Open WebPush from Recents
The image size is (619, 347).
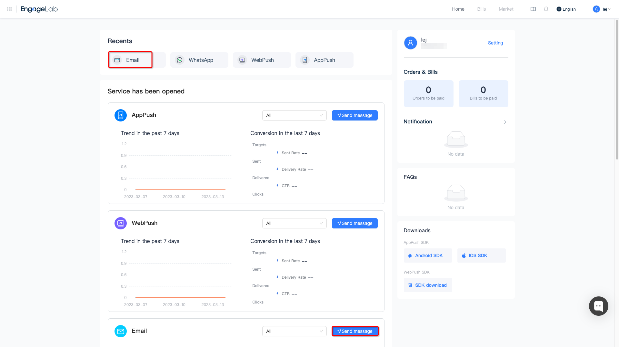pos(262,60)
